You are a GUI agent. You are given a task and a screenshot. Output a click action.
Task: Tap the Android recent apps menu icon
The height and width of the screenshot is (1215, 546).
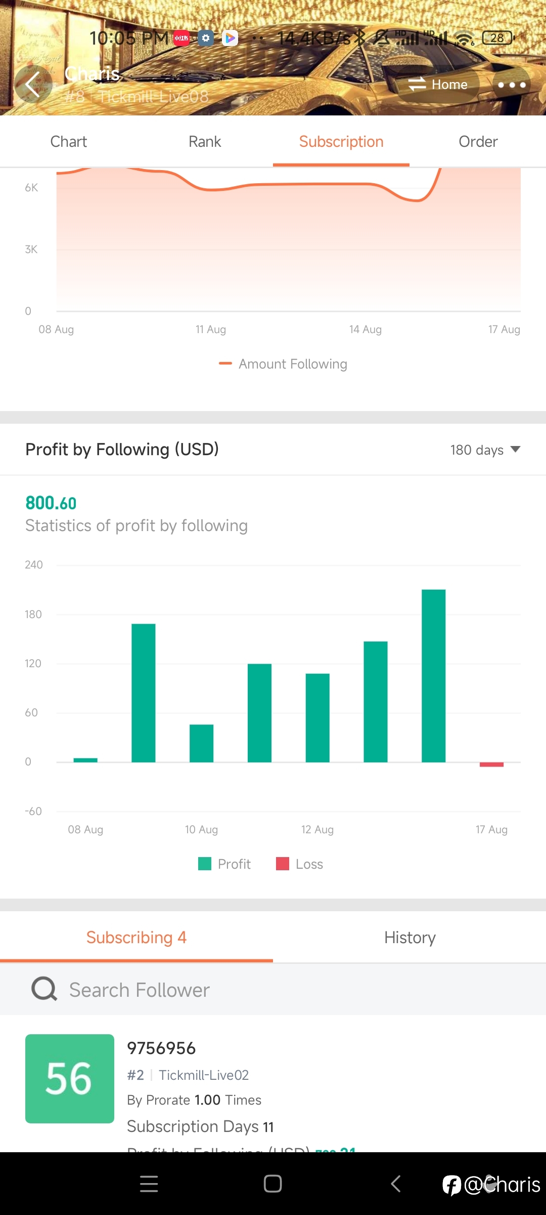click(x=149, y=1184)
